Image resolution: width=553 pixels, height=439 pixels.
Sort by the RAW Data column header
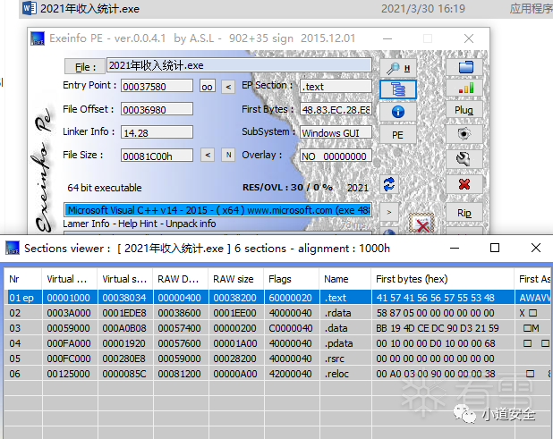pyautogui.click(x=180, y=279)
